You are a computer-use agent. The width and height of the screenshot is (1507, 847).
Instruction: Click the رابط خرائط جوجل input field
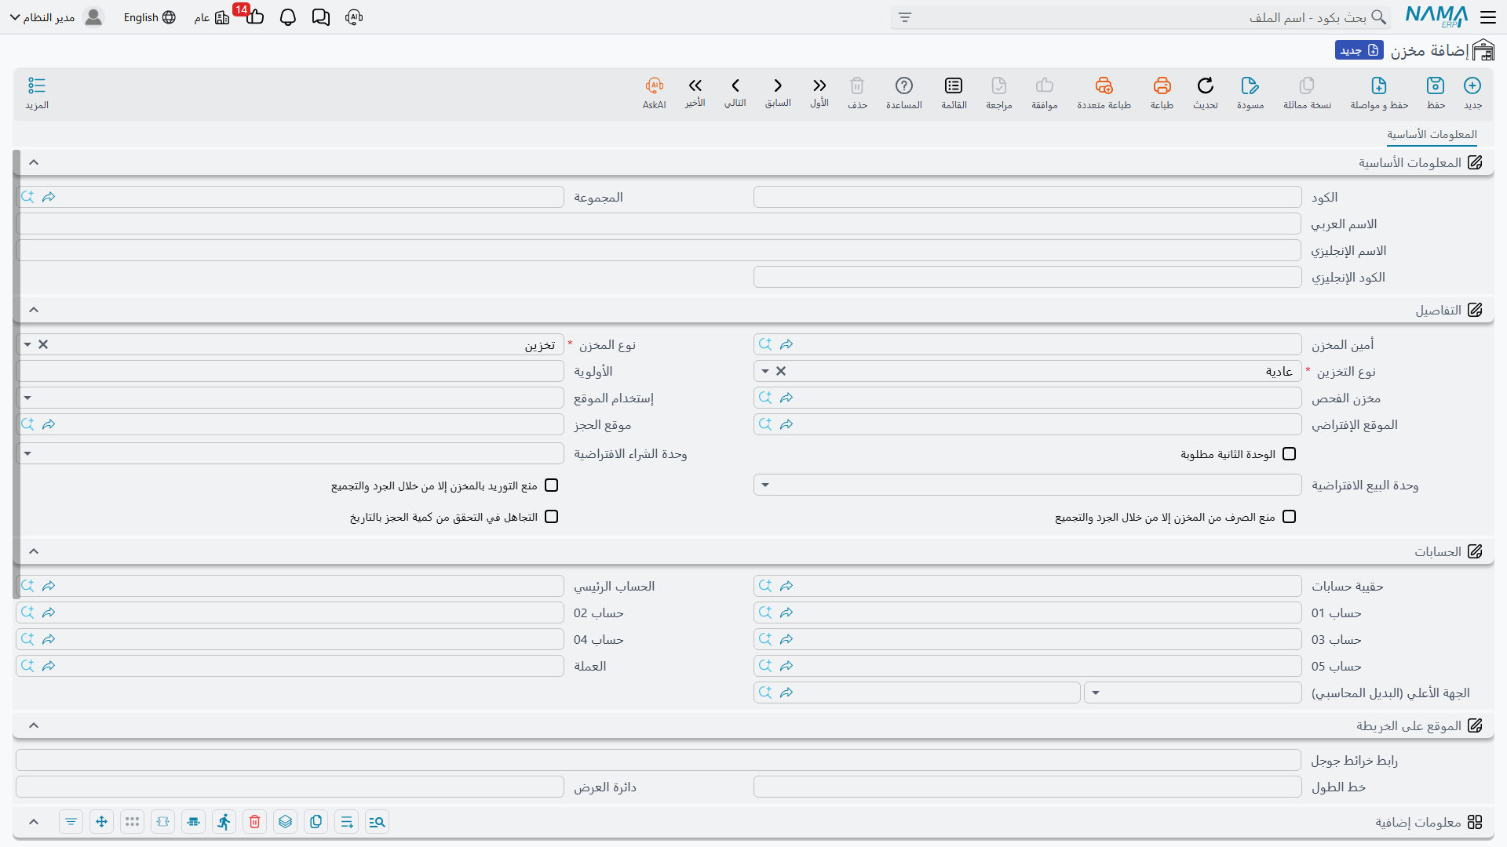tap(659, 760)
